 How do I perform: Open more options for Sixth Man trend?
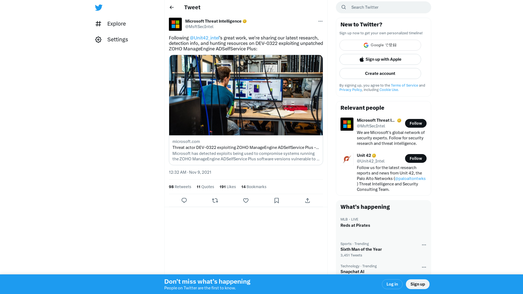coord(424,245)
